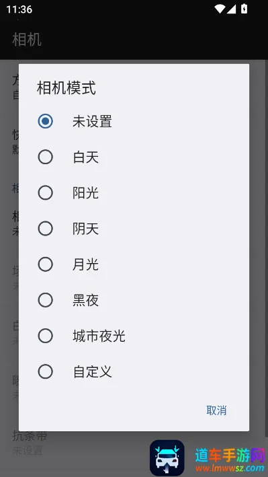Tap the 白天 option label
Screen dimensions: 268x477
(x=86, y=157)
